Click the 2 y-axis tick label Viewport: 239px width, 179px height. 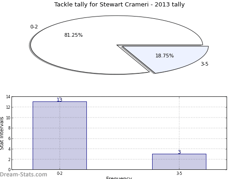[x=9, y=159]
